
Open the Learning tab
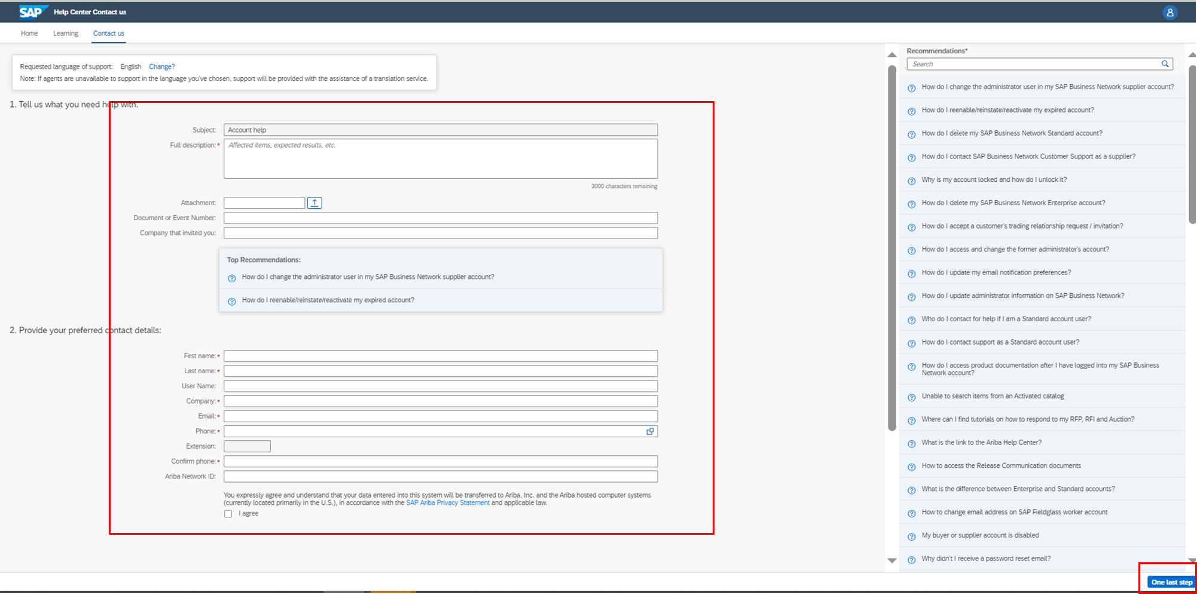pos(66,33)
